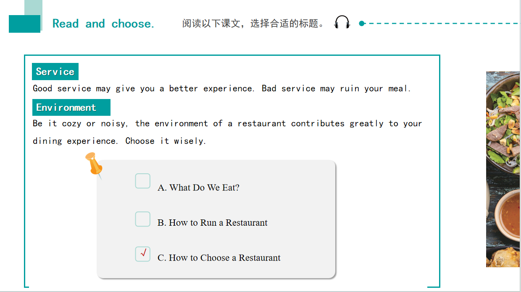521x292 pixels.
Task: Select "How to Run a Restaurant" answer text
Action: click(212, 222)
